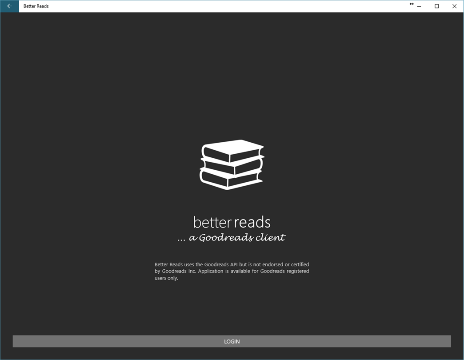Minimize the Better Reads window

click(x=419, y=6)
